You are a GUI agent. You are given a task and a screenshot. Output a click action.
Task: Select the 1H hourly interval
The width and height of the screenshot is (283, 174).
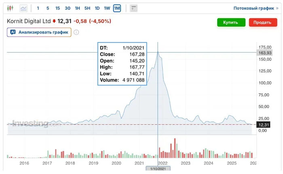tap(77, 8)
